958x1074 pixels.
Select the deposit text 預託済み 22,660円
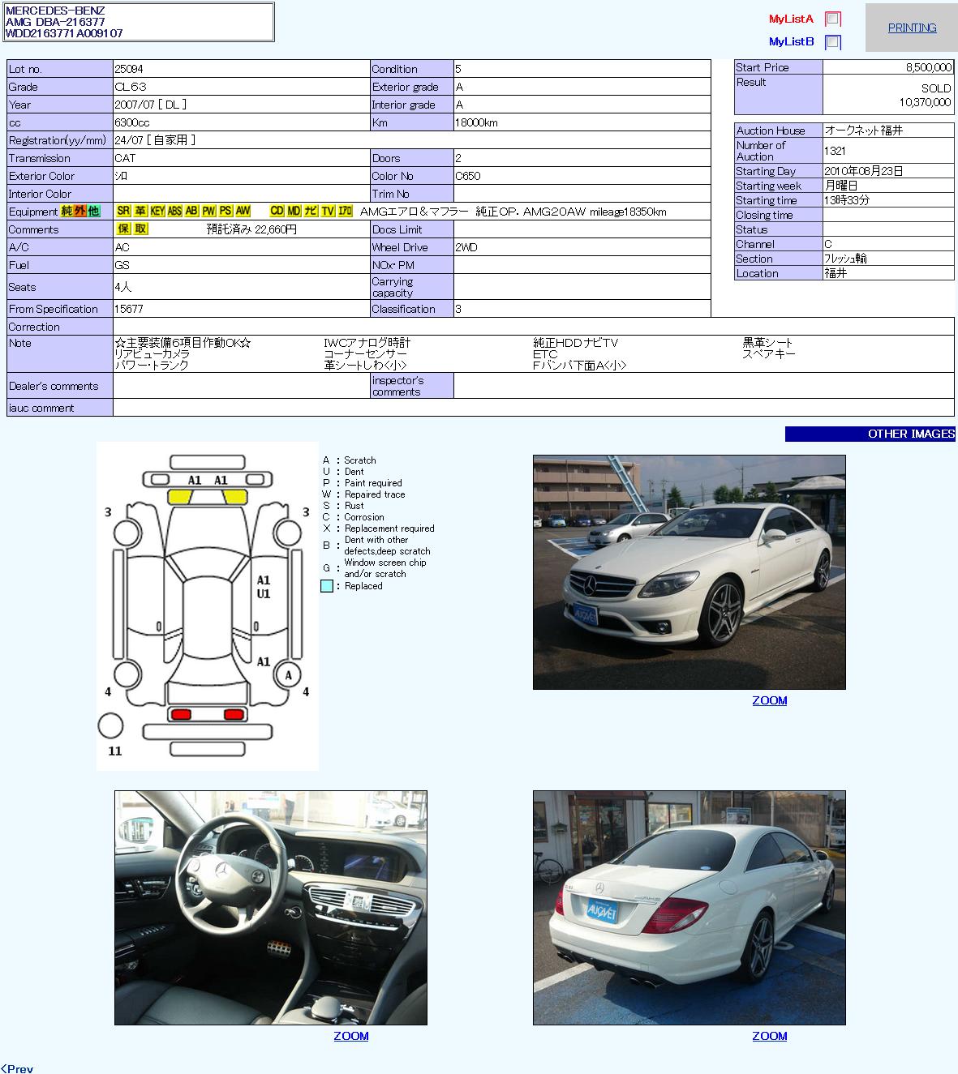(x=251, y=229)
